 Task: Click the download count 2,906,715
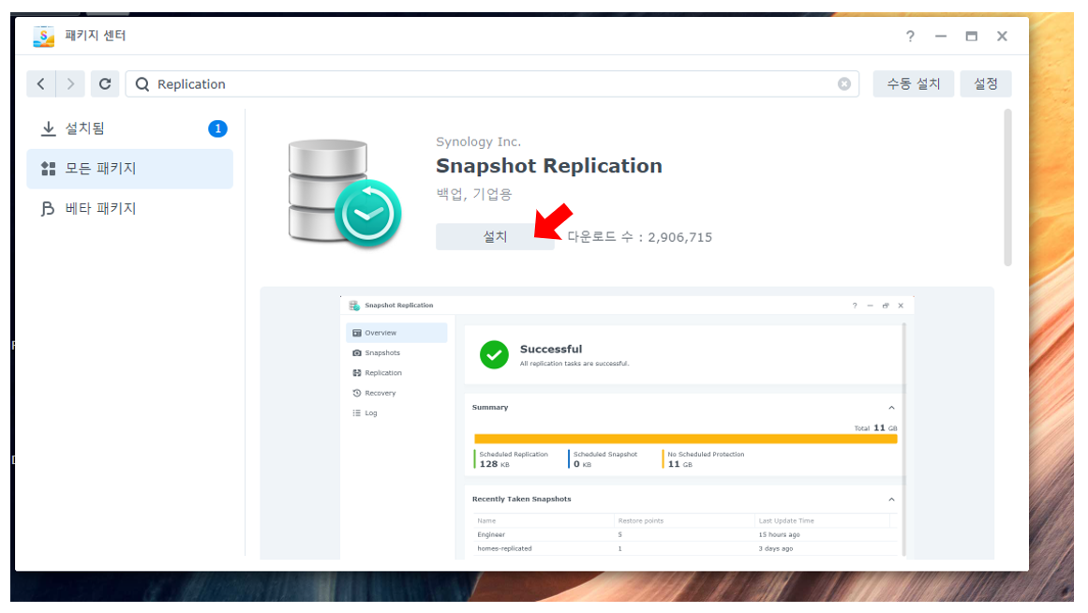coord(640,237)
